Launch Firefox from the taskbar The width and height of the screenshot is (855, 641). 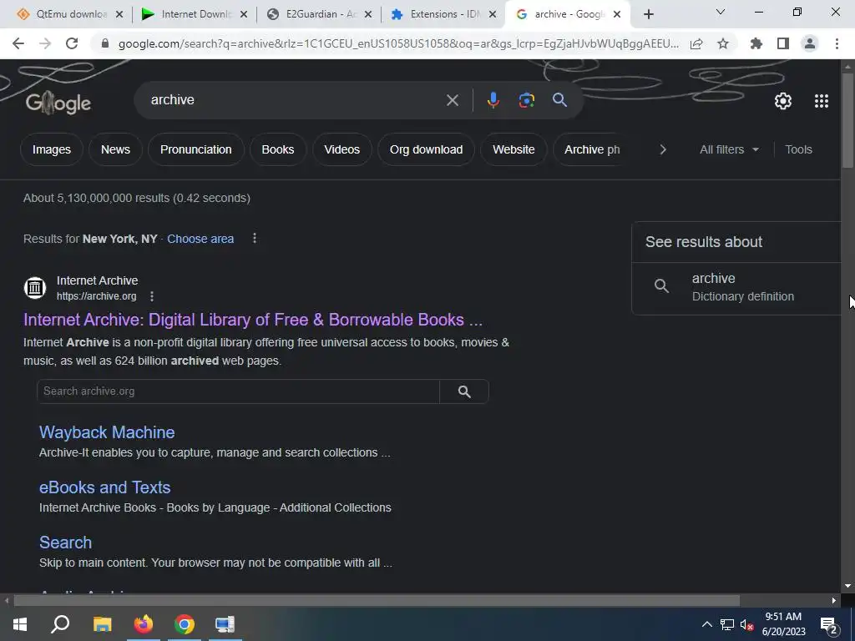click(144, 624)
